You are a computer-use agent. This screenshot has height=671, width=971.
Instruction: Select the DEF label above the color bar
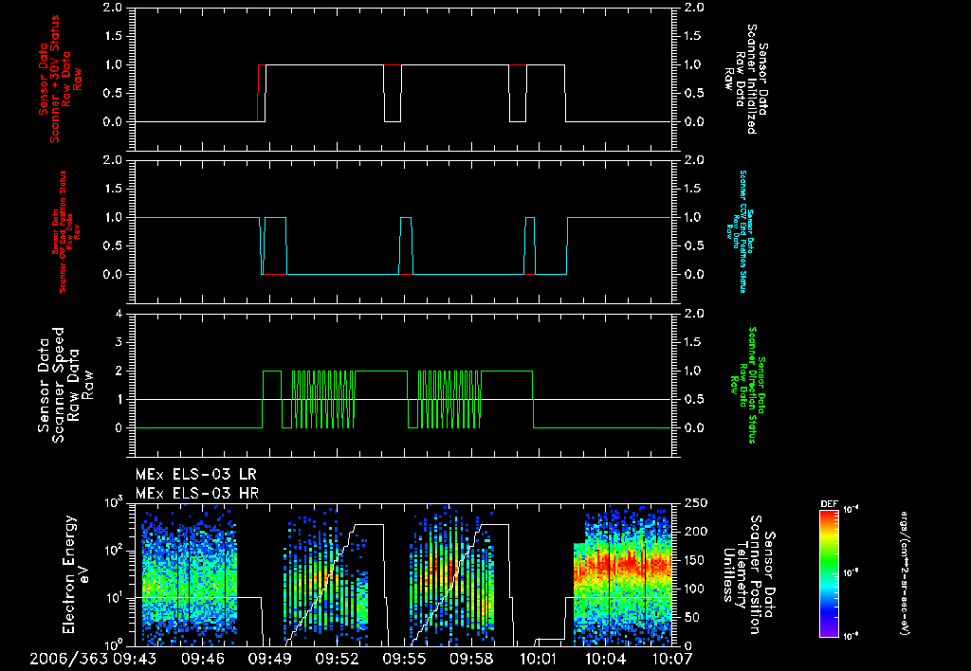click(x=829, y=504)
